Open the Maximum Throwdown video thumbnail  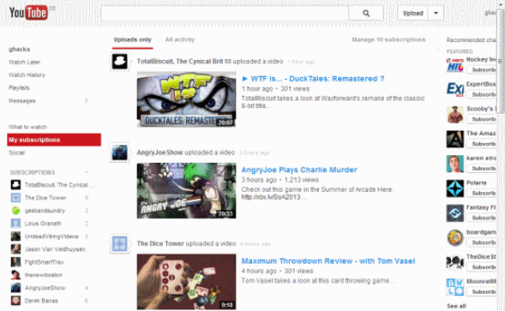pyautogui.click(x=186, y=282)
